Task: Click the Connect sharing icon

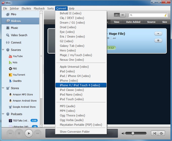Action: pyautogui.click(x=8, y=42)
